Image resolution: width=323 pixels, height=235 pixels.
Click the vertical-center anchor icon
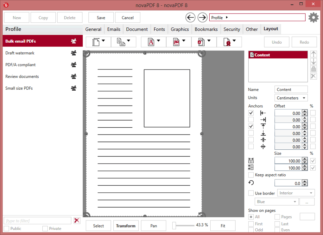[263, 140]
